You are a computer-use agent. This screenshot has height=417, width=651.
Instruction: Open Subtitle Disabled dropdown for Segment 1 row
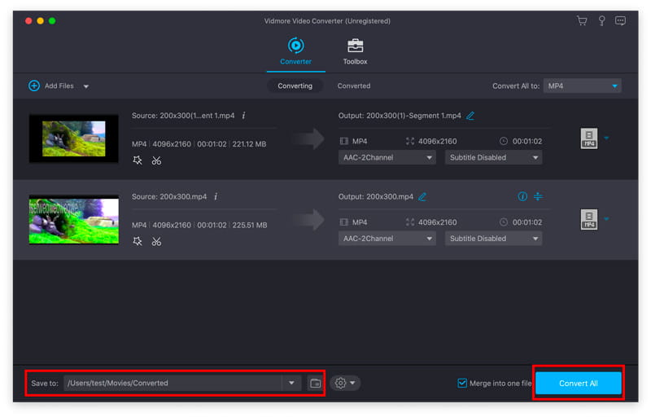pos(493,157)
